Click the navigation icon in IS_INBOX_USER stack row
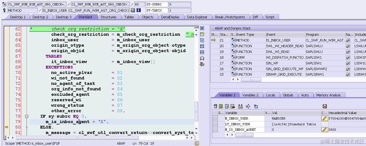The width and height of the screenshot is (366, 146). tap(348, 40)
